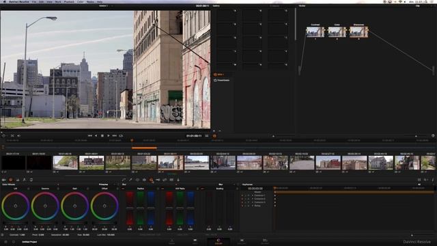Switch to the Media page tab
The image size is (437, 246).
coord(171,241)
